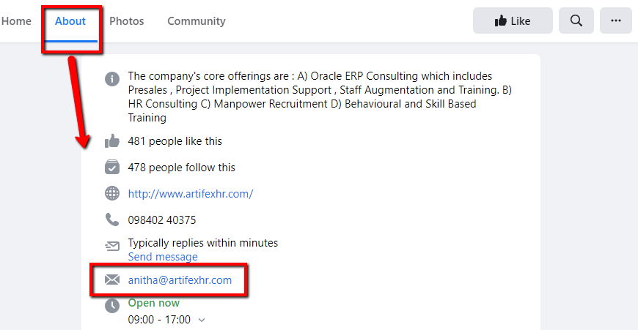Click the Send message link
638x330 pixels.
click(163, 257)
